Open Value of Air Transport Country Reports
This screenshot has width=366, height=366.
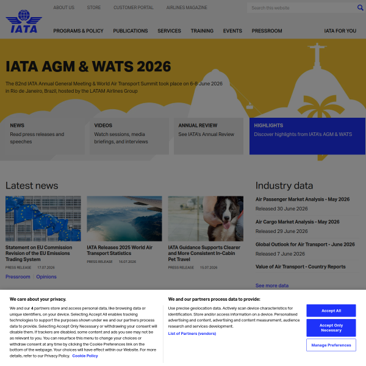300,267
